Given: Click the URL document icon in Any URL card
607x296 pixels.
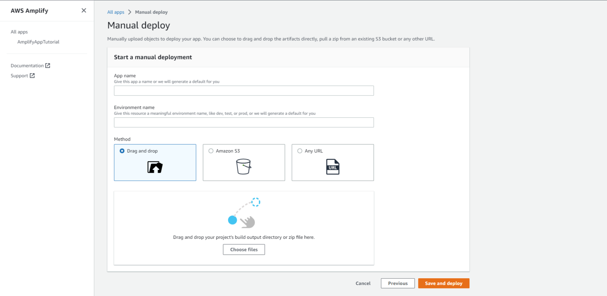Looking at the screenshot, I should point(332,167).
